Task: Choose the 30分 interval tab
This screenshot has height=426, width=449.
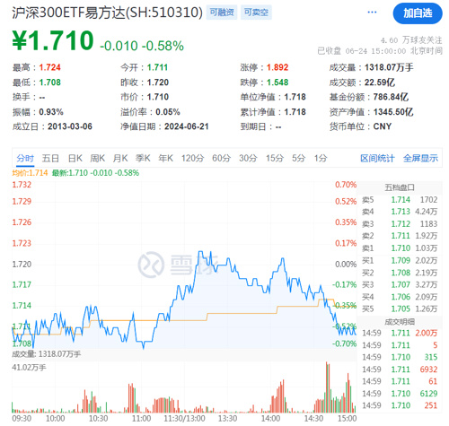Action: 248,158
